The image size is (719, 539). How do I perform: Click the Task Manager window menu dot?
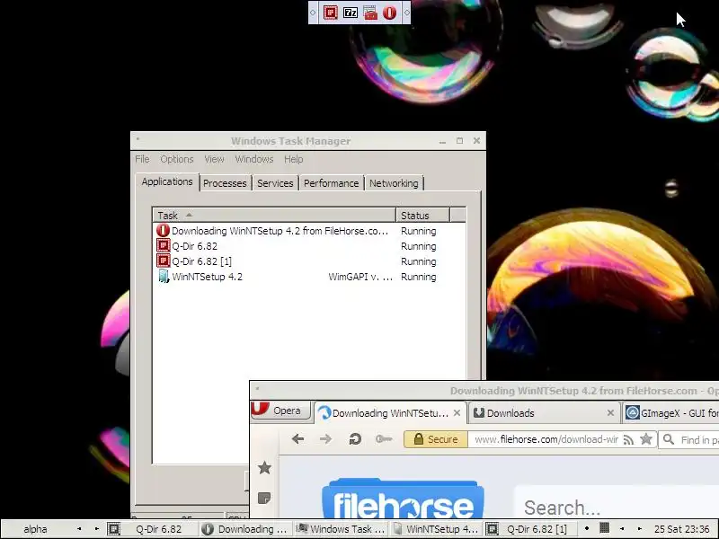point(138,139)
